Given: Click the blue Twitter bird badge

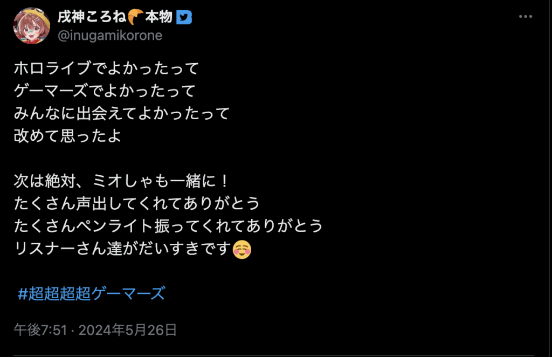Looking at the screenshot, I should [184, 17].
